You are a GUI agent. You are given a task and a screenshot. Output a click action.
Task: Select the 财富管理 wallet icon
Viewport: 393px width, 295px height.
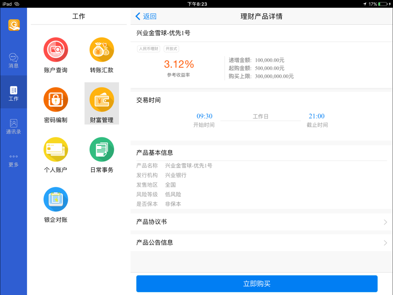point(102,100)
